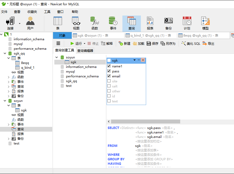The width and height of the screenshot is (234, 174).
Task: Check the text field
Action: click(x=109, y=101)
